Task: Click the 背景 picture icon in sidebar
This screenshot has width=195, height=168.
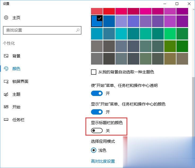Action: point(6,56)
